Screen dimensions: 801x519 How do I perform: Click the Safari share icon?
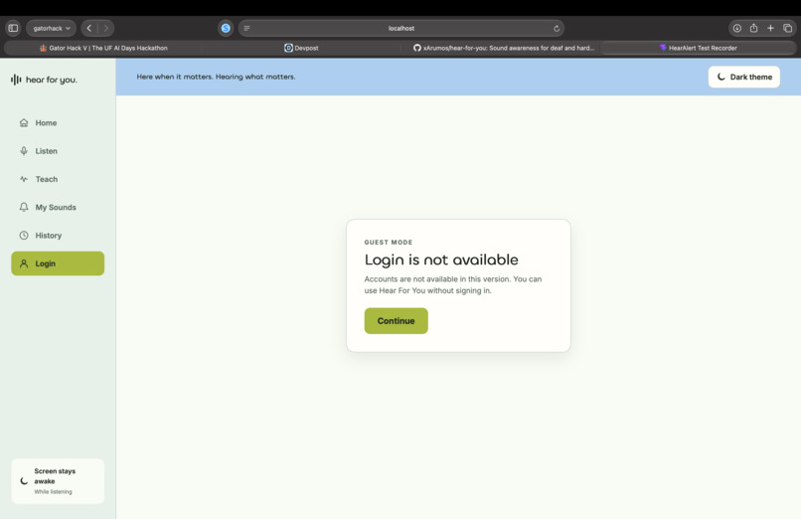pos(753,28)
